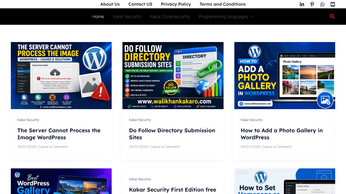This screenshot has width=346, height=194.
Task: Open the Privacy Policy link
Action: (176, 4)
